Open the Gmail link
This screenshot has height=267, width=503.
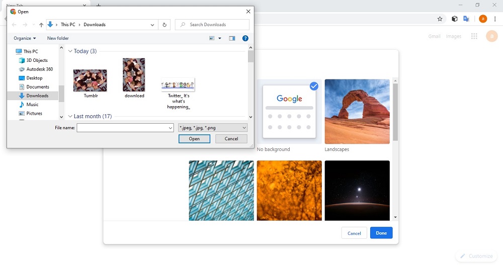pyautogui.click(x=434, y=36)
